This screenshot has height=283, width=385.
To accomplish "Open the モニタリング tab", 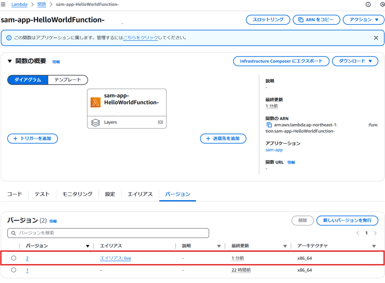I will click(x=77, y=194).
